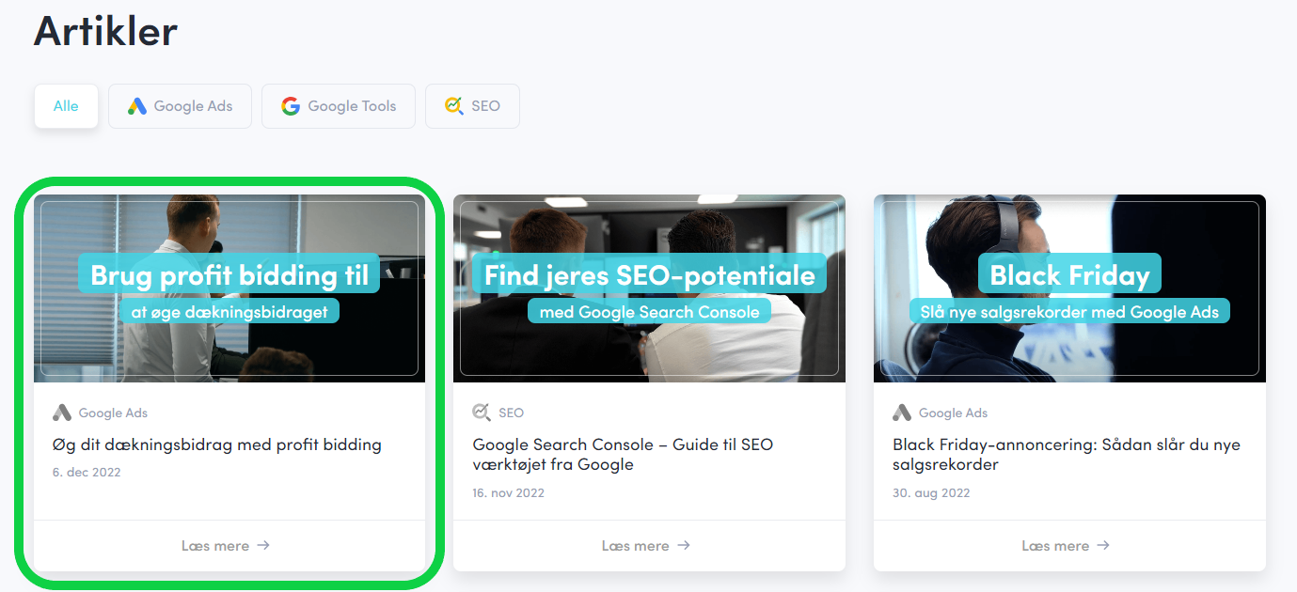Filter articles by SEO
The width and height of the screenshot is (1297, 592).
(x=472, y=106)
